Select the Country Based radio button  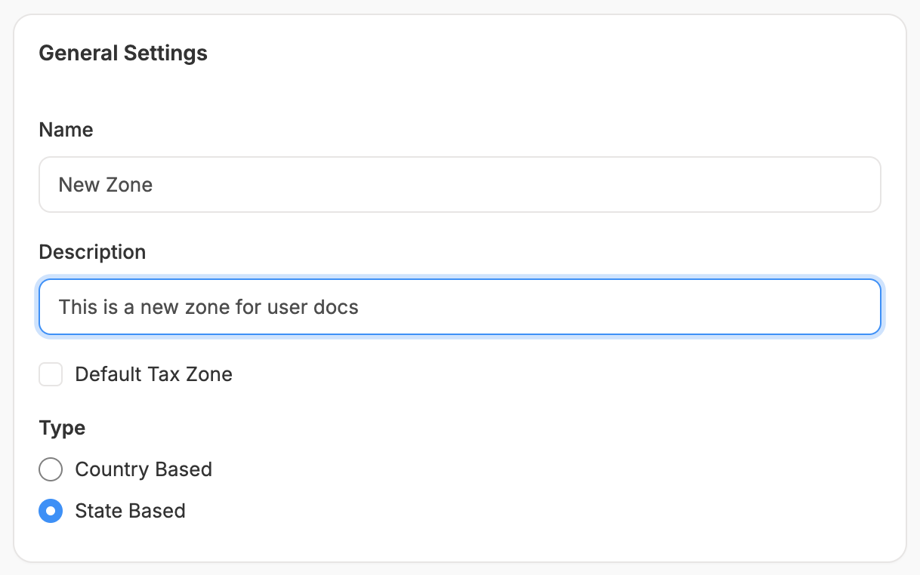pos(51,469)
